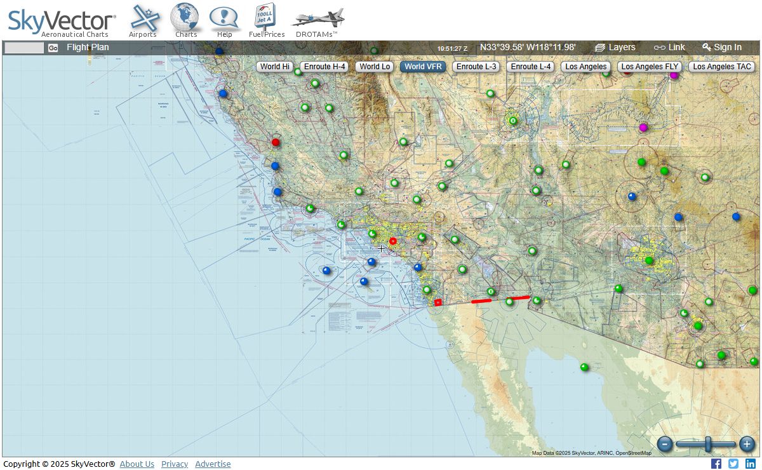Open the Advertise footer link
762x470 pixels.
[213, 464]
